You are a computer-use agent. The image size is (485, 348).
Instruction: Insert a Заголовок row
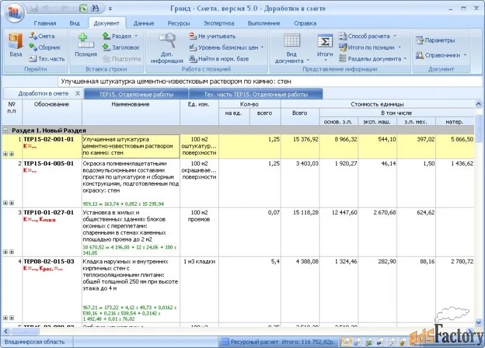coord(121,48)
